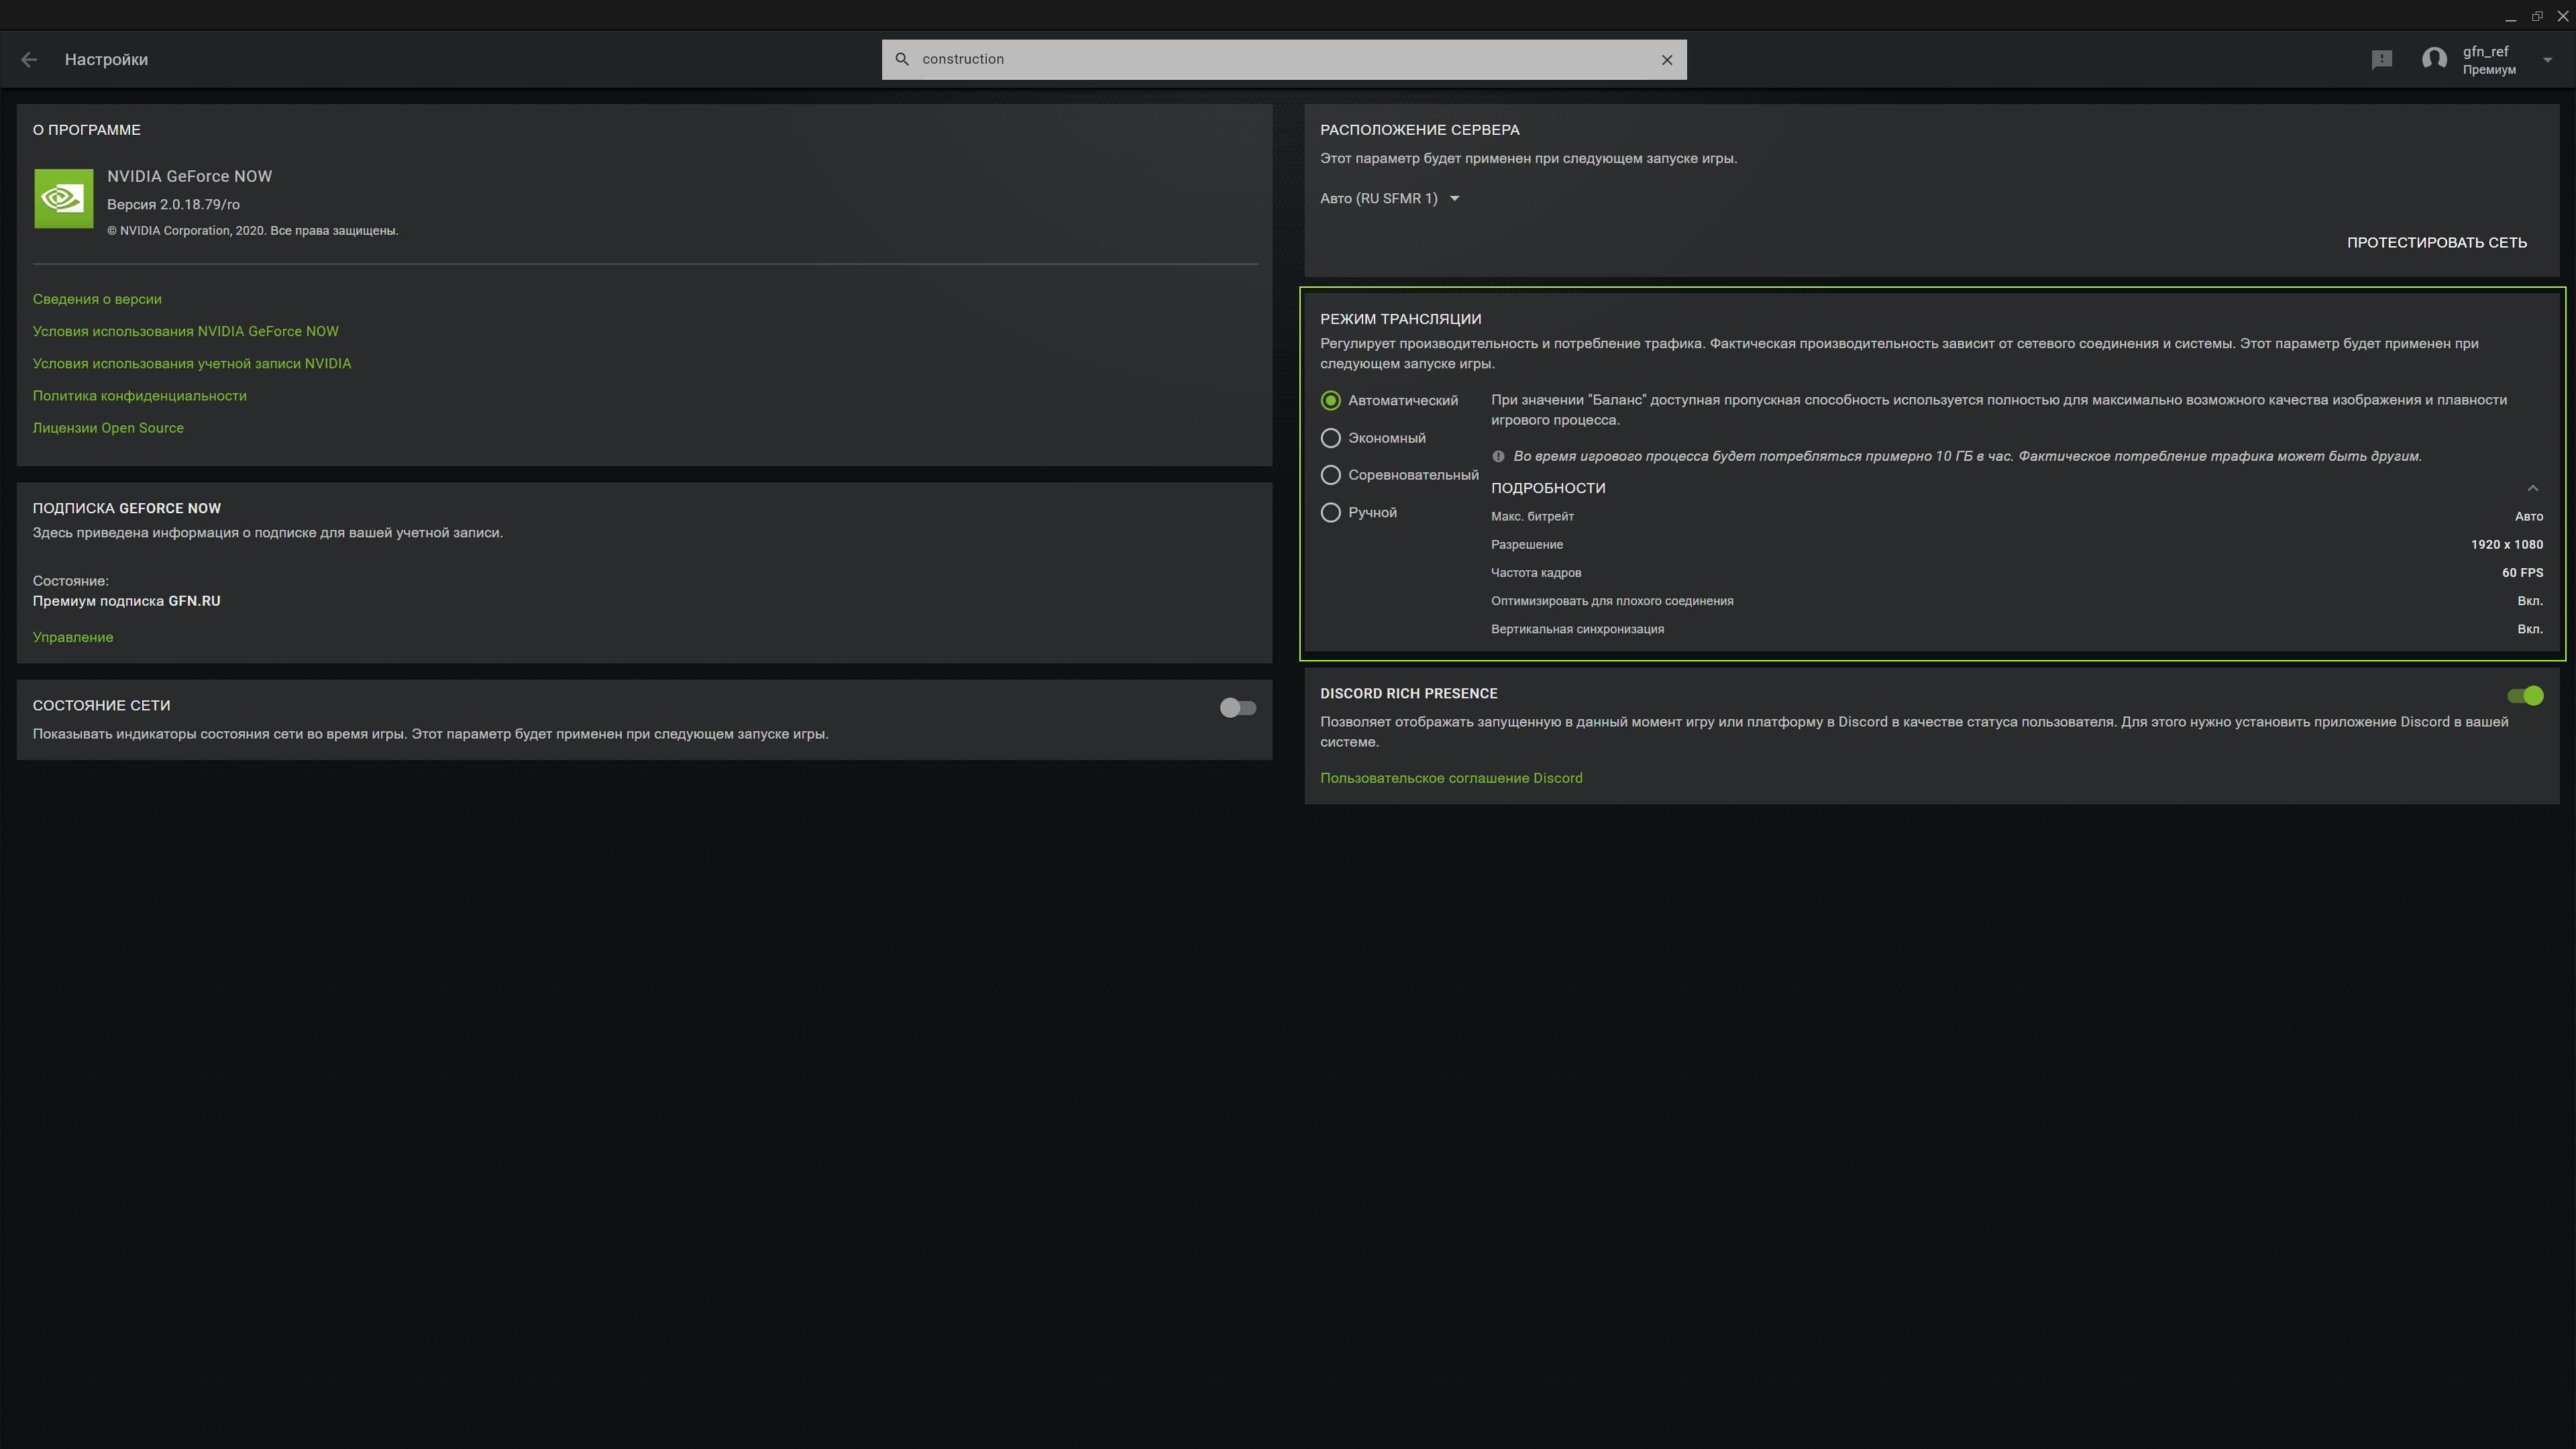Disable the Discord Rich Presence toggle
The image size is (2576, 1449).
[2525, 696]
